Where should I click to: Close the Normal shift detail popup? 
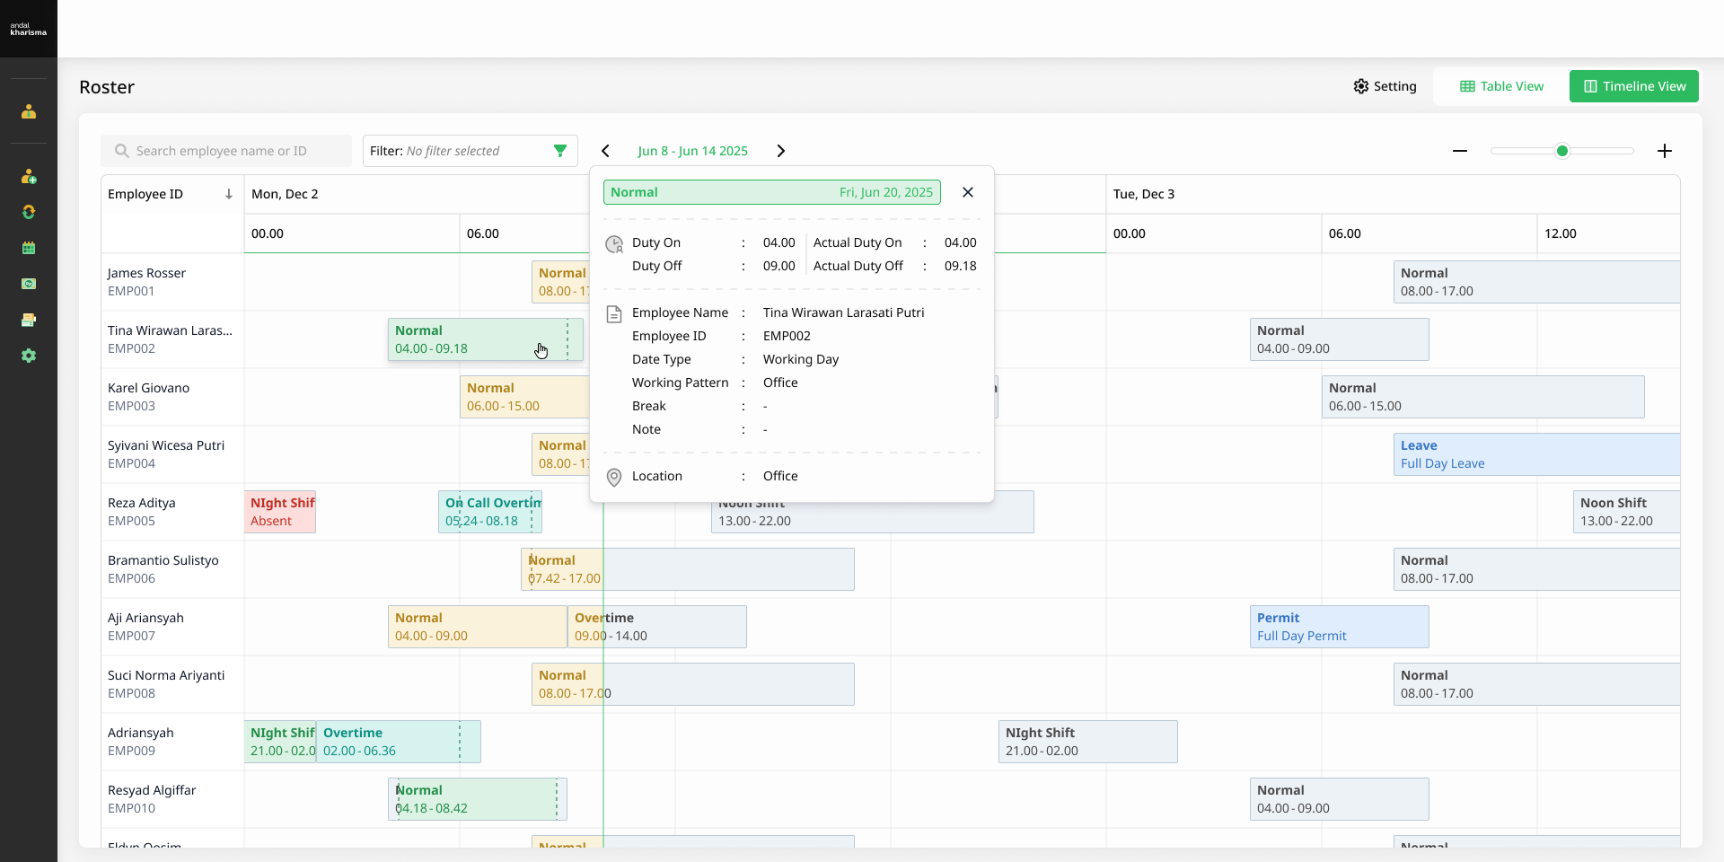(x=968, y=192)
